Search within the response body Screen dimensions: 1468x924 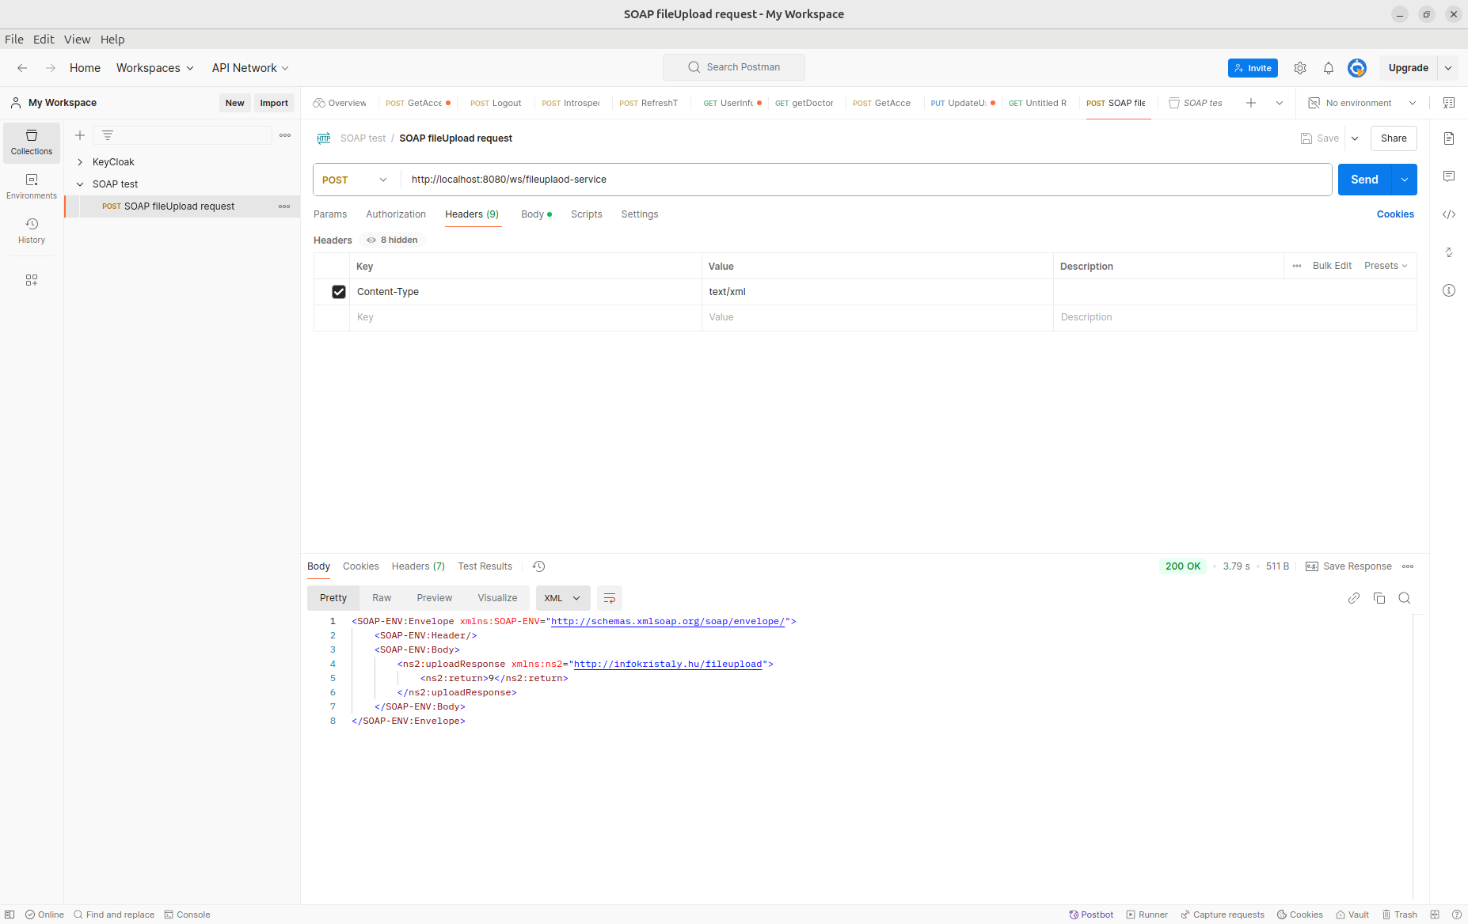[x=1405, y=598]
